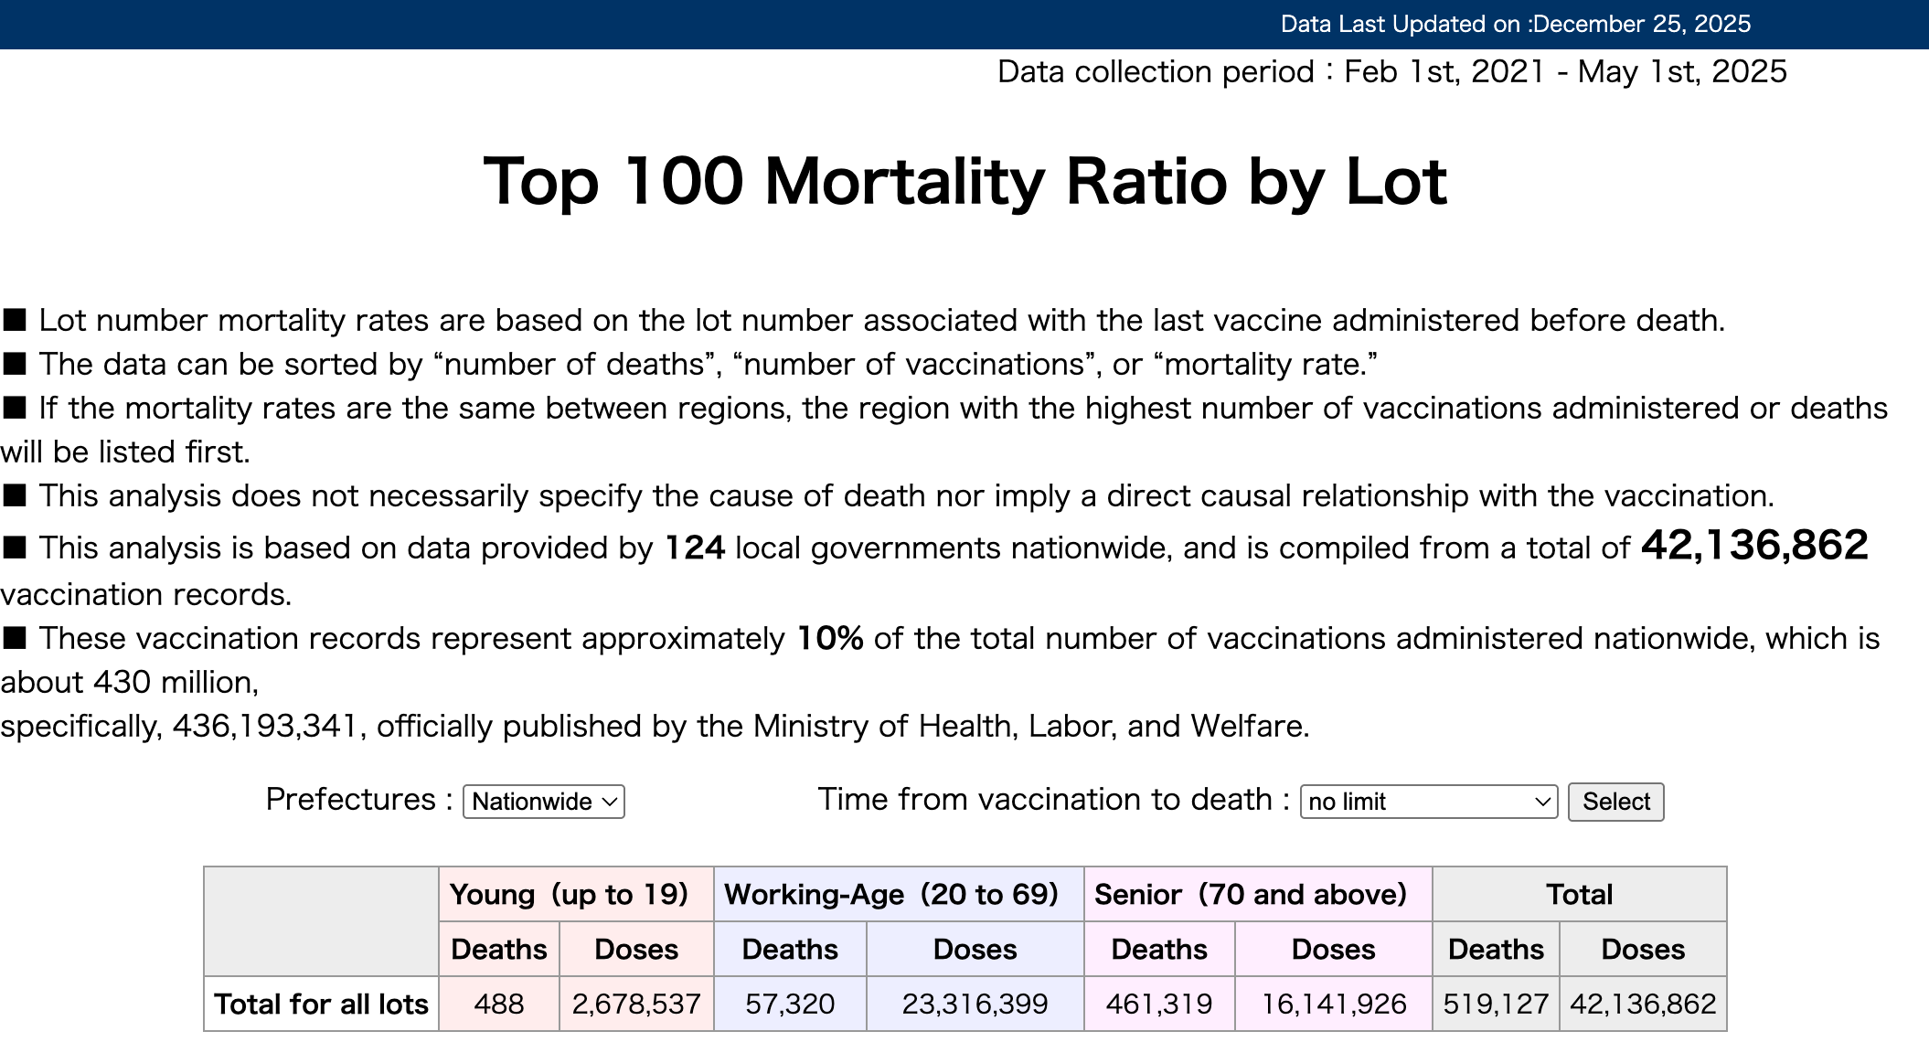Open the Prefectures Nationwide dropdown
This screenshot has width=1929, height=1042.
pyautogui.click(x=543, y=802)
